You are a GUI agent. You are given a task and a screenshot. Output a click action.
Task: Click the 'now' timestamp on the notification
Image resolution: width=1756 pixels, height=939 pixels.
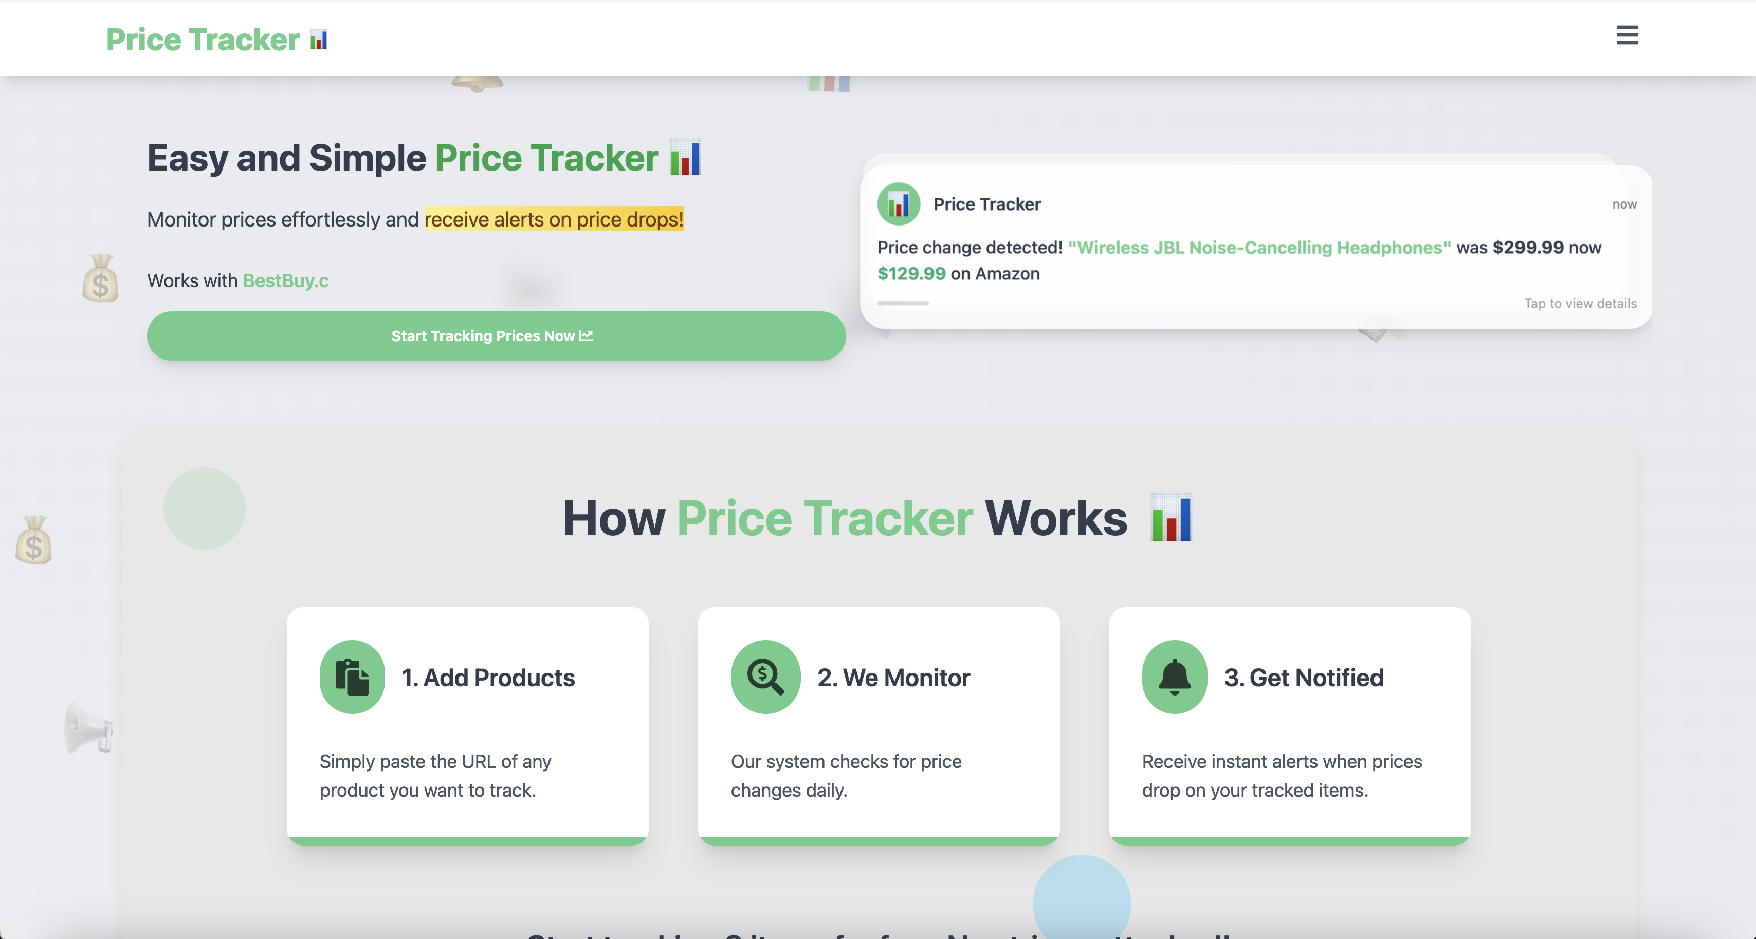pos(1624,204)
